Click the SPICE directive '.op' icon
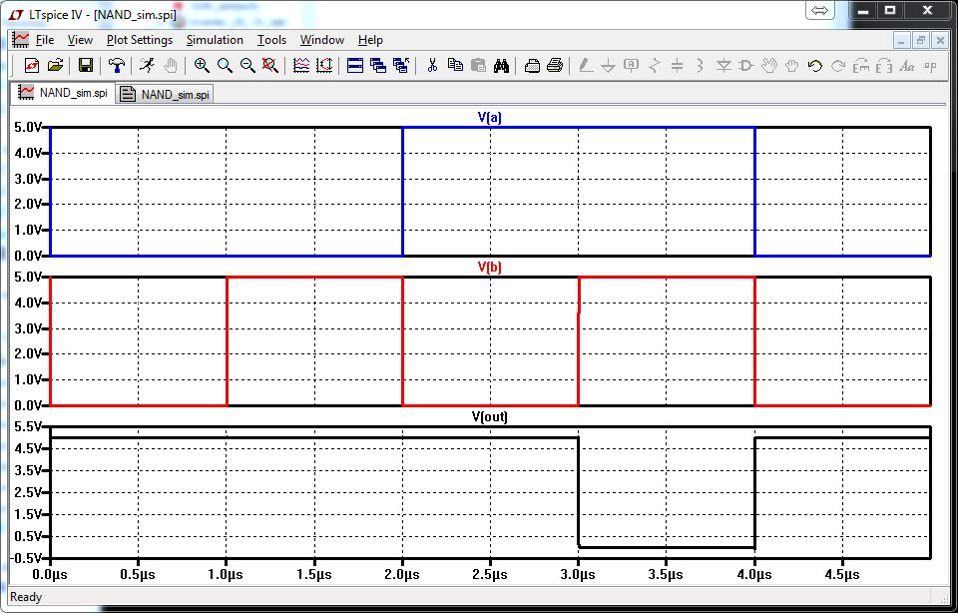Viewport: 958px width, 613px height. point(930,66)
